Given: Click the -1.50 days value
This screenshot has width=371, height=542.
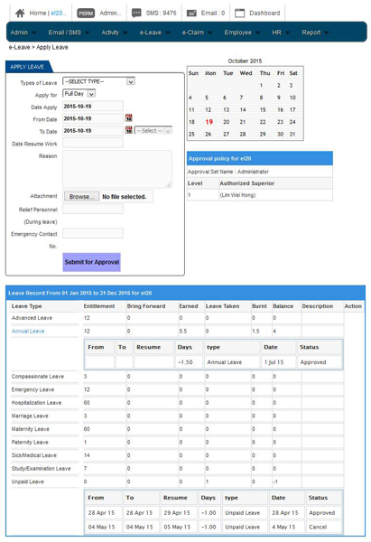Looking at the screenshot, I should click(185, 362).
